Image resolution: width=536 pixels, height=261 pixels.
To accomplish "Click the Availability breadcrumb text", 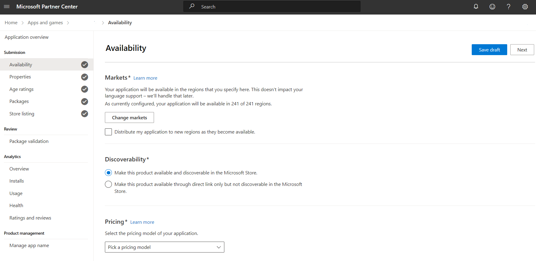I will pyautogui.click(x=120, y=23).
